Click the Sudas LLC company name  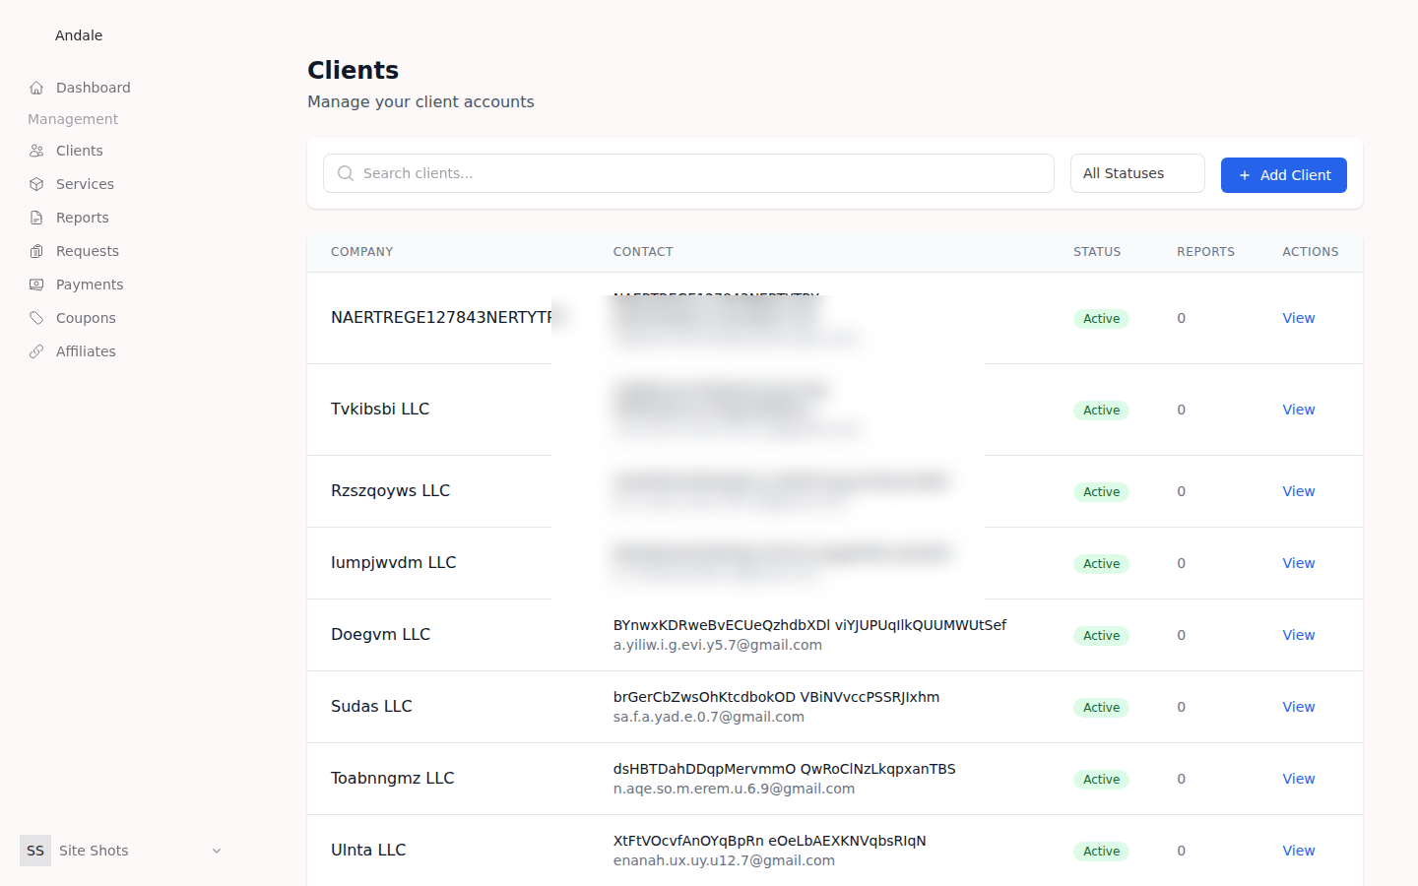[x=371, y=706]
